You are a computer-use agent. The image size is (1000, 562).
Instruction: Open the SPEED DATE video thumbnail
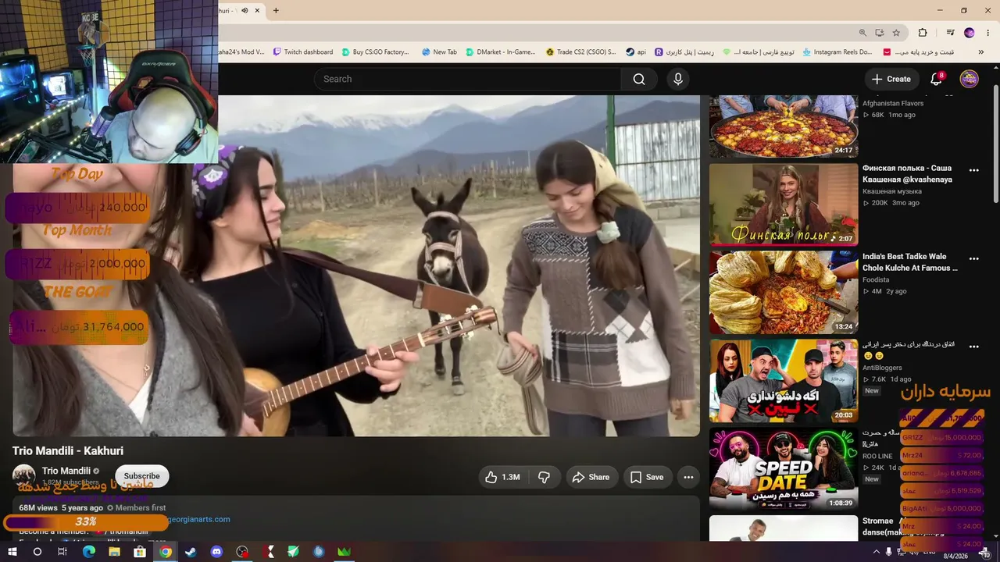coord(784,468)
